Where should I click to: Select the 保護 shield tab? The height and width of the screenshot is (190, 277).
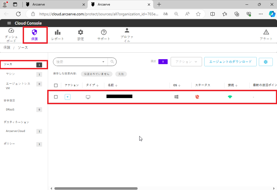point(34,35)
